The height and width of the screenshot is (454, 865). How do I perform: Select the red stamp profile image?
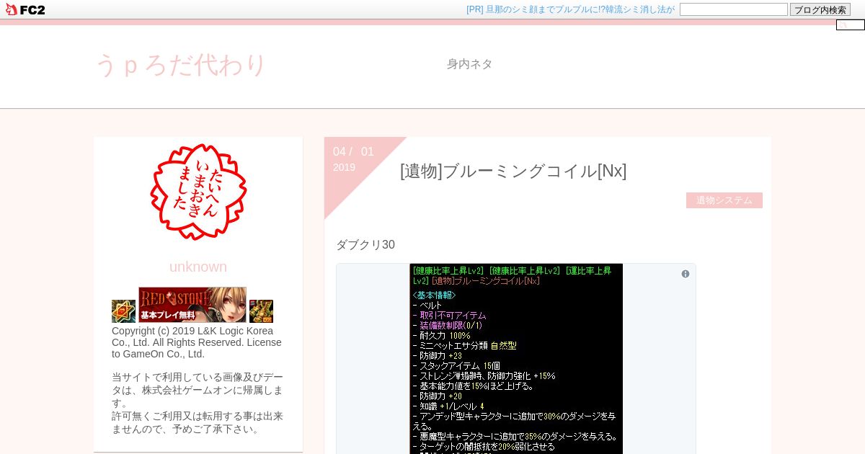pyautogui.click(x=198, y=191)
